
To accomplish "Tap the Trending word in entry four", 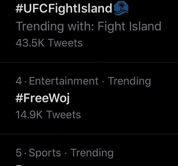I will point(129,81).
